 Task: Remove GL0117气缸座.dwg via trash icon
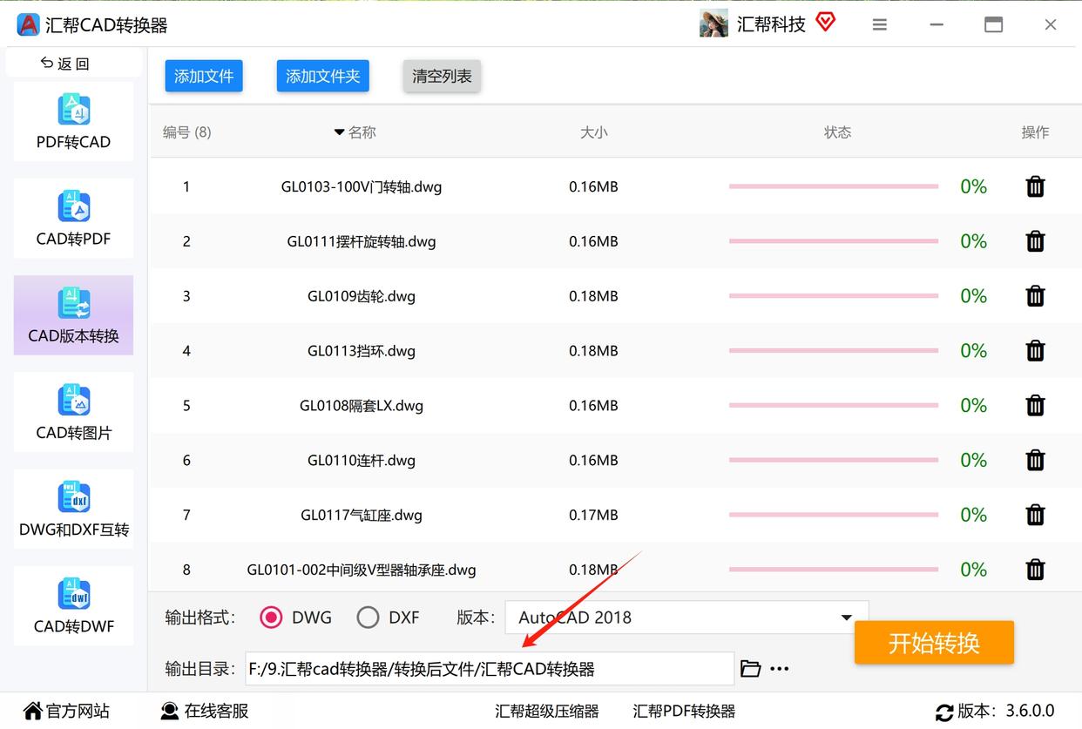click(x=1035, y=515)
